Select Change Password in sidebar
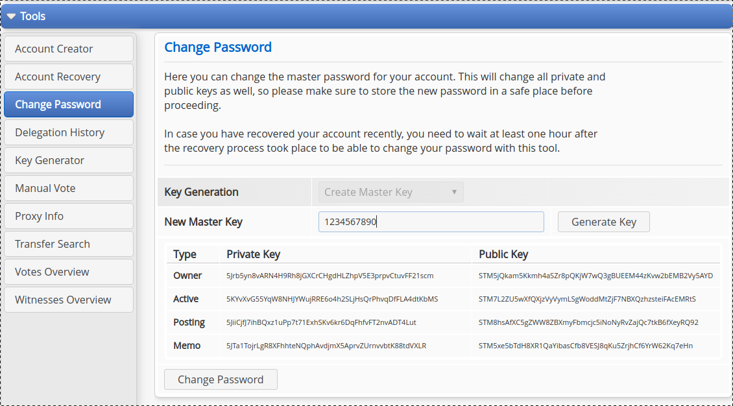 tap(69, 104)
